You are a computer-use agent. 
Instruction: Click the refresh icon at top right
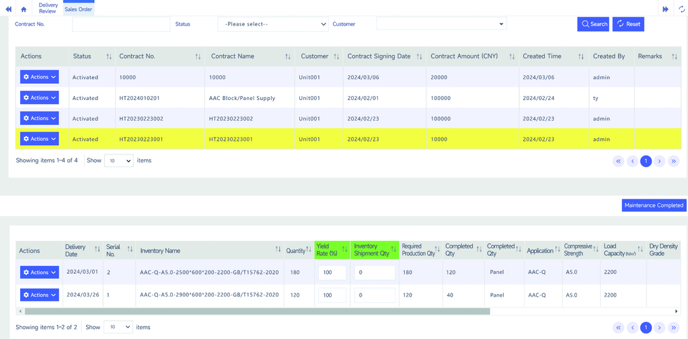[x=681, y=9]
